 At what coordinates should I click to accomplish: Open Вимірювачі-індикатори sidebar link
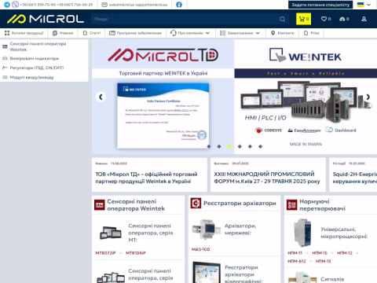[x=35, y=58]
